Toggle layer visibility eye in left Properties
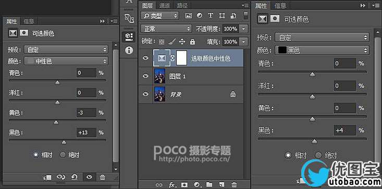 (x=90, y=178)
